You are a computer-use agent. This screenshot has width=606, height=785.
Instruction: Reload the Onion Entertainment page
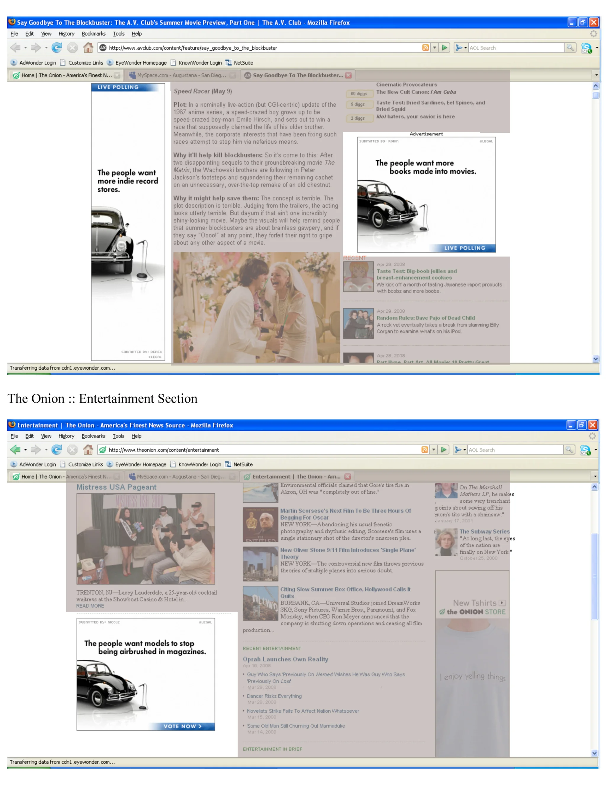click(57, 450)
